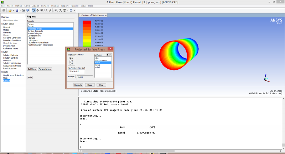Click the Help button in Reports panel
This screenshot has height=154, width=285.
tap(30, 78)
